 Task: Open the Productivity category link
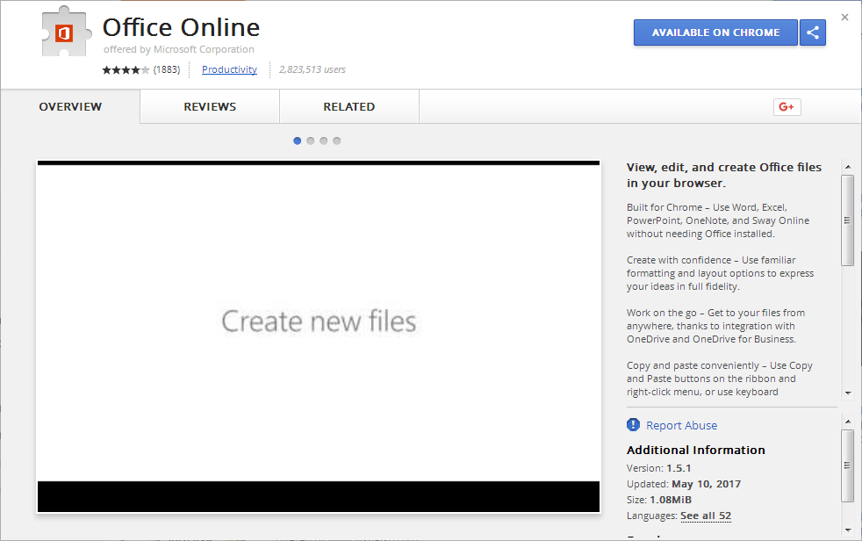coord(229,70)
